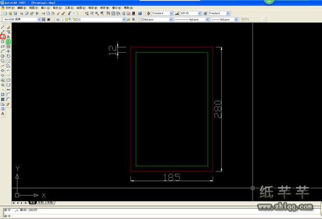Click the Undo arrow icon
This screenshot has height=219, width=322.
pyautogui.click(x=69, y=13)
